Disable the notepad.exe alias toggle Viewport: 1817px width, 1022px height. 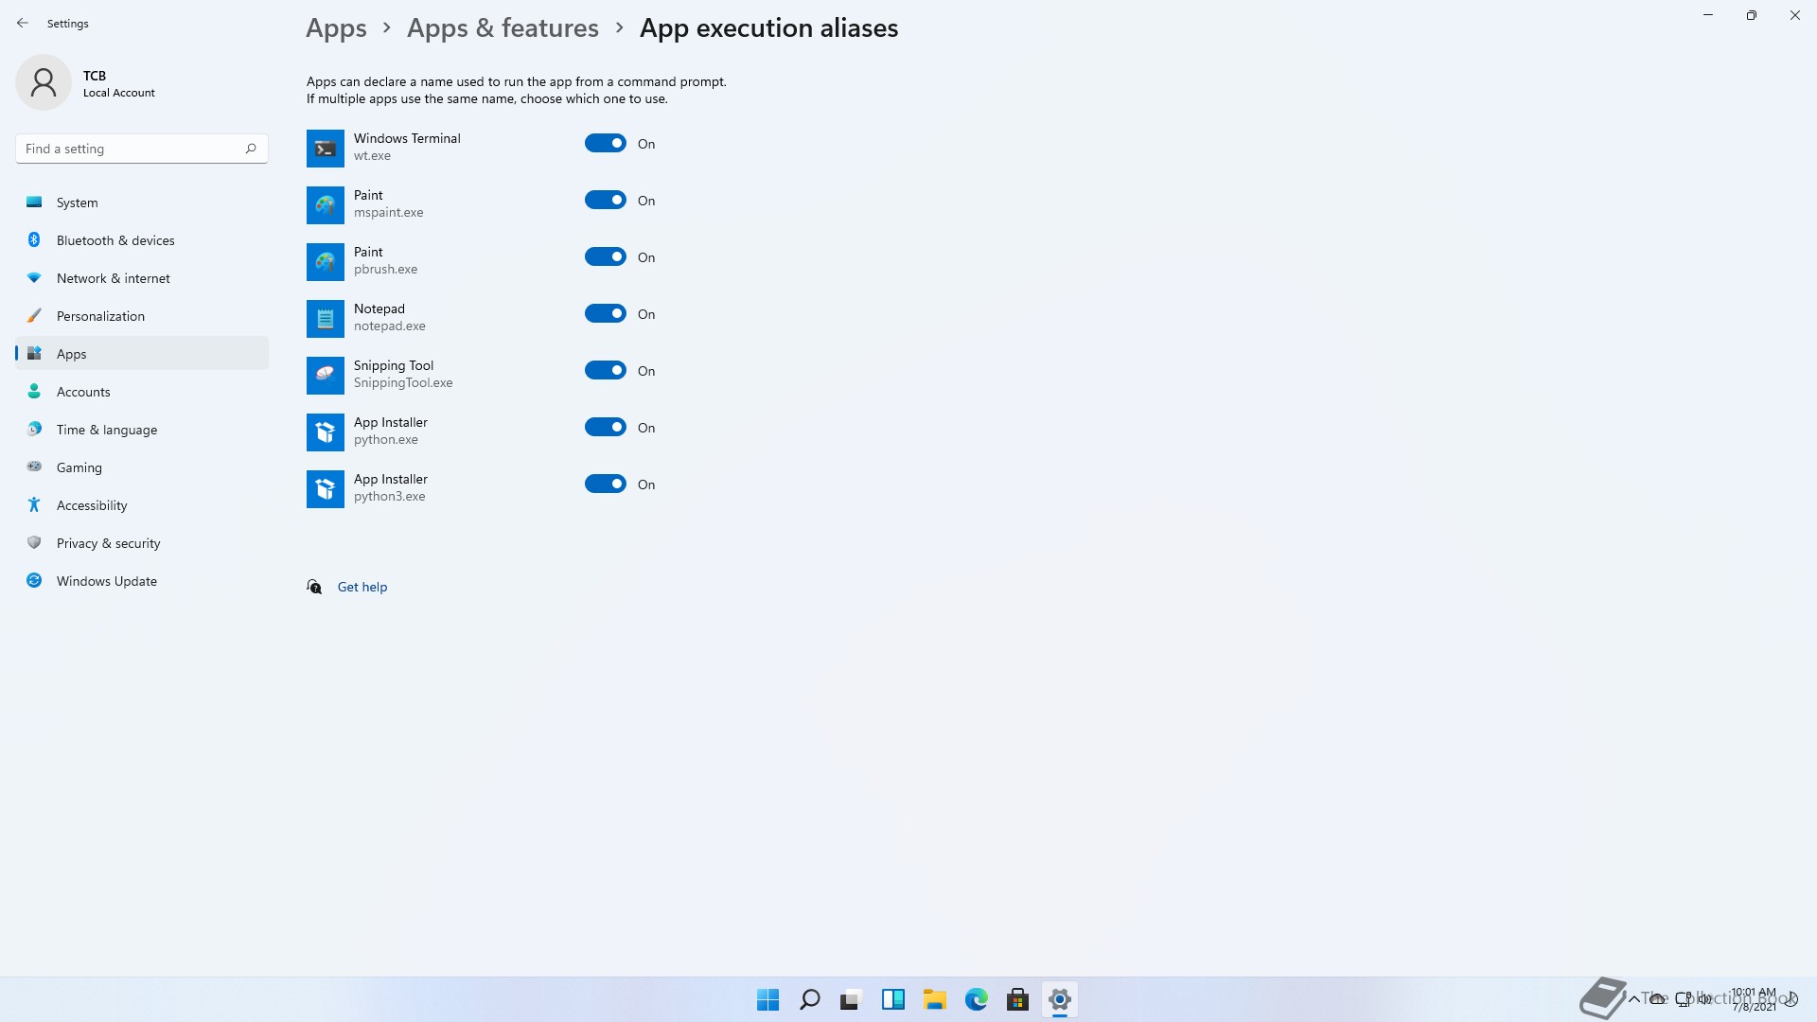(x=606, y=313)
